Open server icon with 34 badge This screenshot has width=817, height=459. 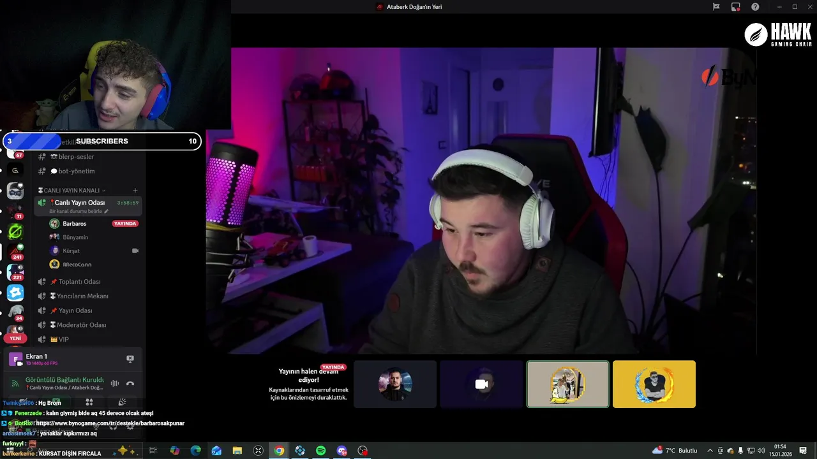[x=15, y=313]
